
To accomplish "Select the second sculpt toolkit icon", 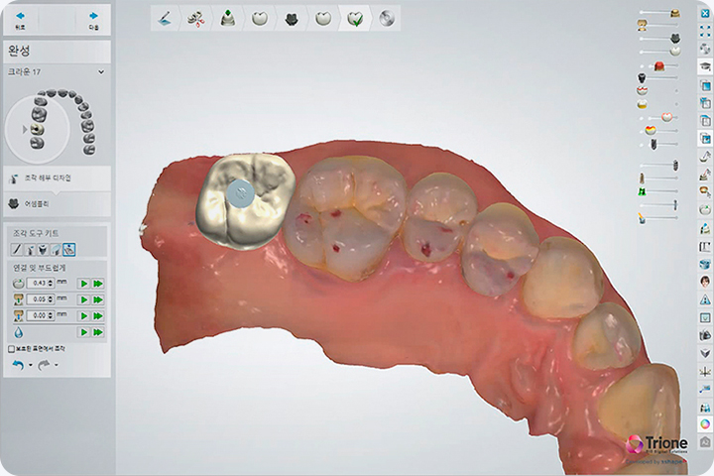I will point(30,249).
